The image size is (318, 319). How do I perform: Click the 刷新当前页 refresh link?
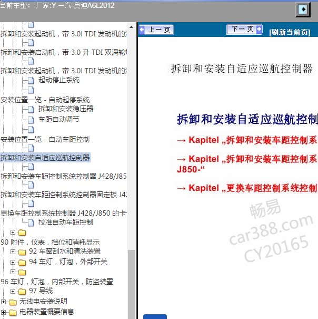(x=290, y=32)
